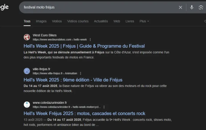Image resolution: width=206 pixels, height=130 pixels.
Task: Click the bold snippet 'Du 14 au 17 août 2025' under ville-frejus.fr
Action: (41, 86)
